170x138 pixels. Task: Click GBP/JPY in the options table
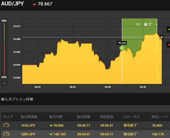click(x=28, y=134)
